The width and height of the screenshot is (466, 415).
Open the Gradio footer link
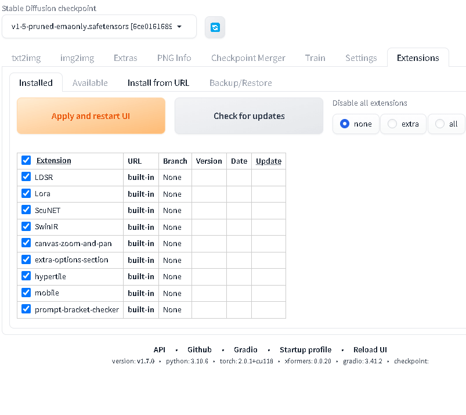click(x=245, y=349)
